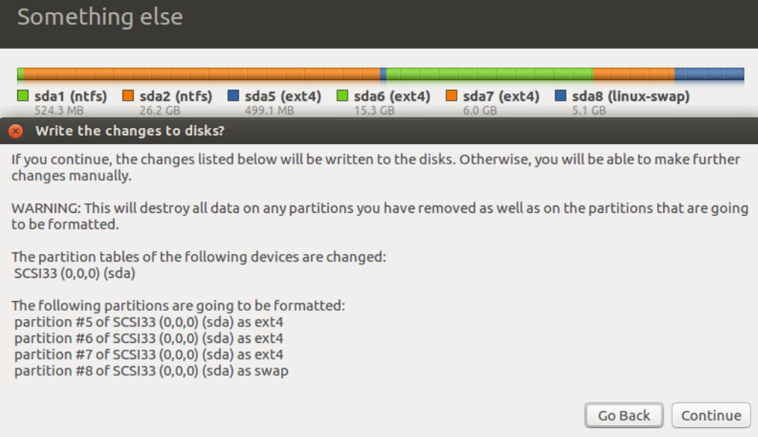The height and width of the screenshot is (437, 758).
Task: Select the blue sda5 legend swatch
Action: (233, 96)
